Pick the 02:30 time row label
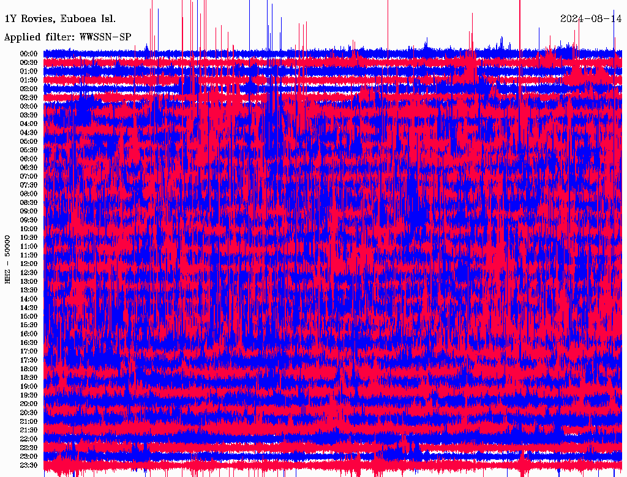Screen dimensions: 627x477 [x=29, y=98]
